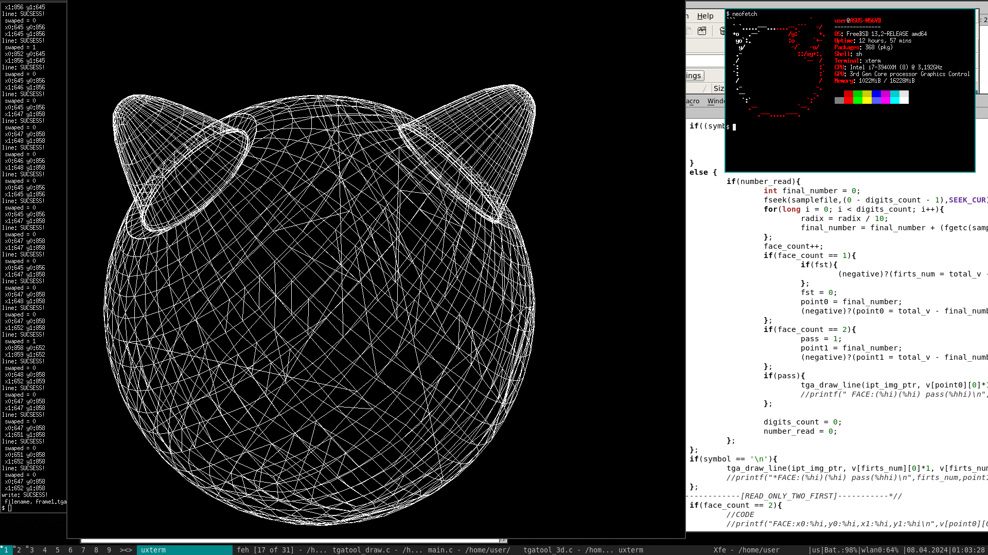
Task: Switch to workspace 3 in the bar
Action: point(31,550)
